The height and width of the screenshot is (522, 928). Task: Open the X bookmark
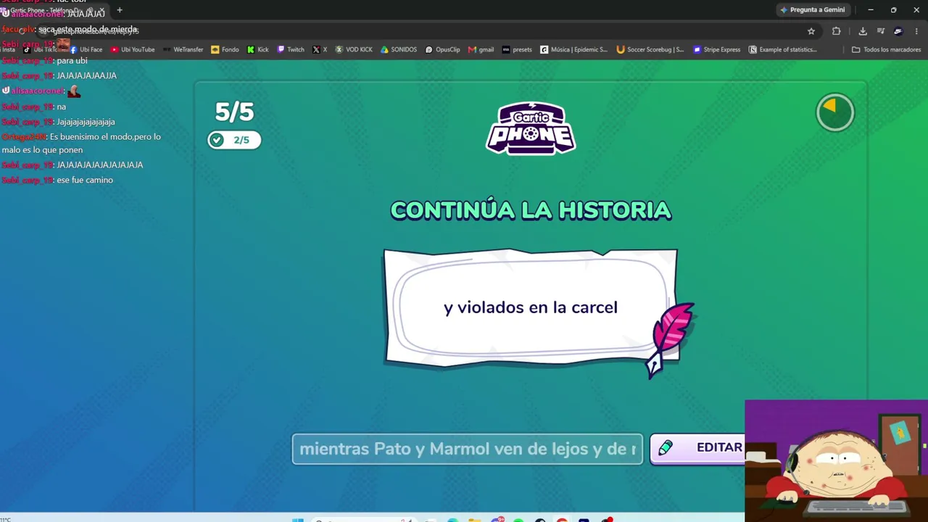(320, 50)
